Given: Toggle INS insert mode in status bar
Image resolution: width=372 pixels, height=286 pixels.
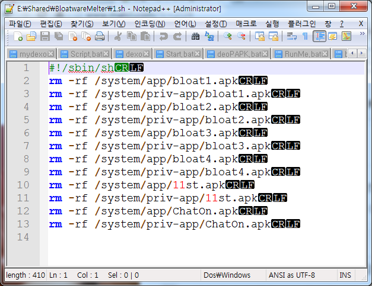Looking at the screenshot, I should click(x=345, y=275).
